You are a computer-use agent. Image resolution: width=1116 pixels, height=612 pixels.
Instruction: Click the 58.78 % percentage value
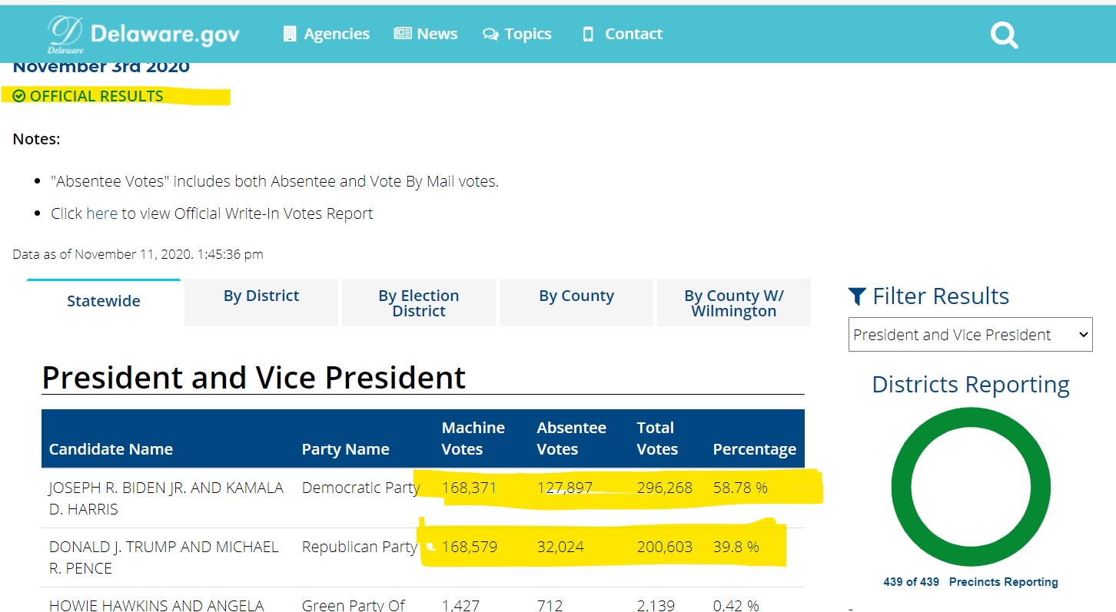coord(740,488)
